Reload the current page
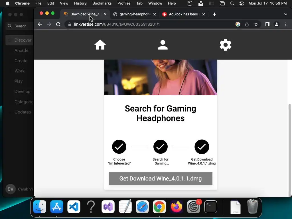Viewport: 292px width, 219px height. coord(58,24)
